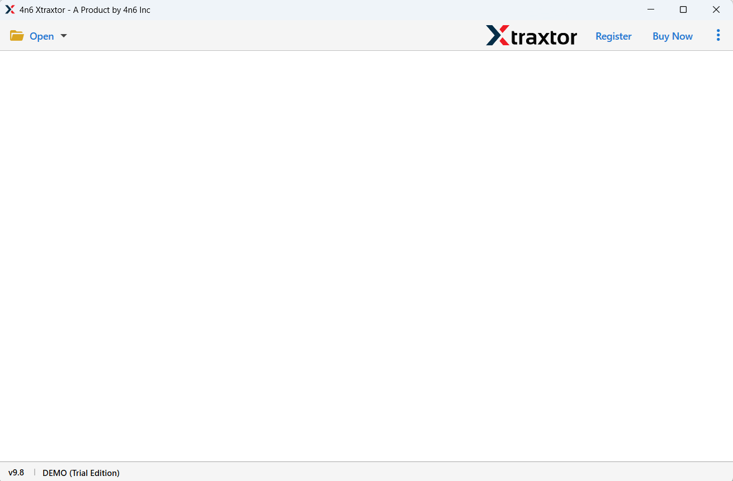Click the app icon beside the window title
Viewport: 733px width, 481px height.
click(10, 9)
